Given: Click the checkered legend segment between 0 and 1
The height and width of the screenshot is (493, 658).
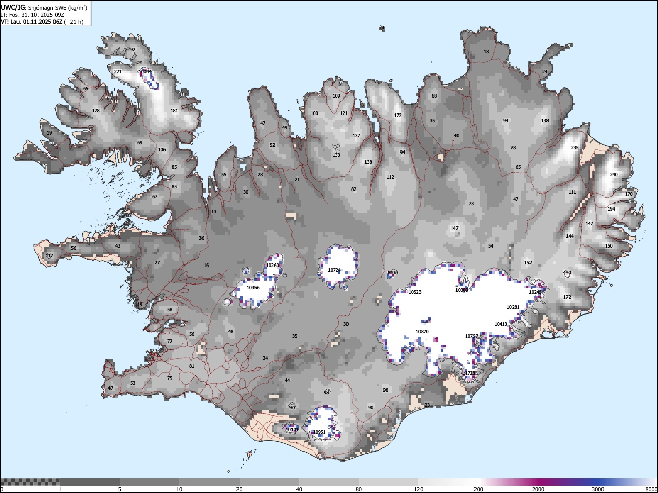Looking at the screenshot, I should pyautogui.click(x=30, y=482).
